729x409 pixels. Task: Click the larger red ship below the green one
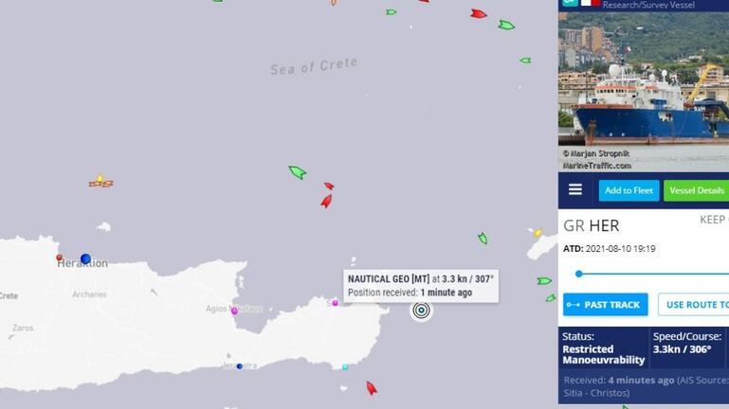(326, 201)
